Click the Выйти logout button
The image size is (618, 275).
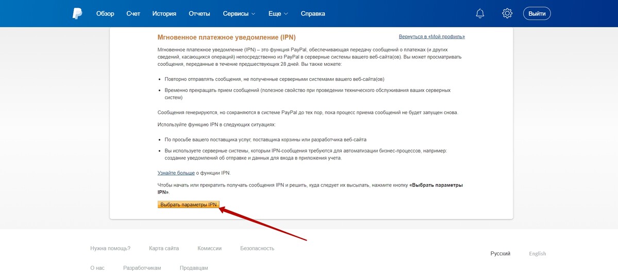point(537,14)
